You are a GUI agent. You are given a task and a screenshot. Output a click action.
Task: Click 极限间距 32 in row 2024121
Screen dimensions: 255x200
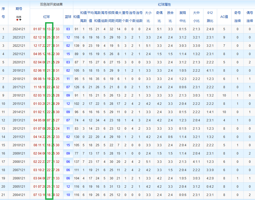(111, 29)
